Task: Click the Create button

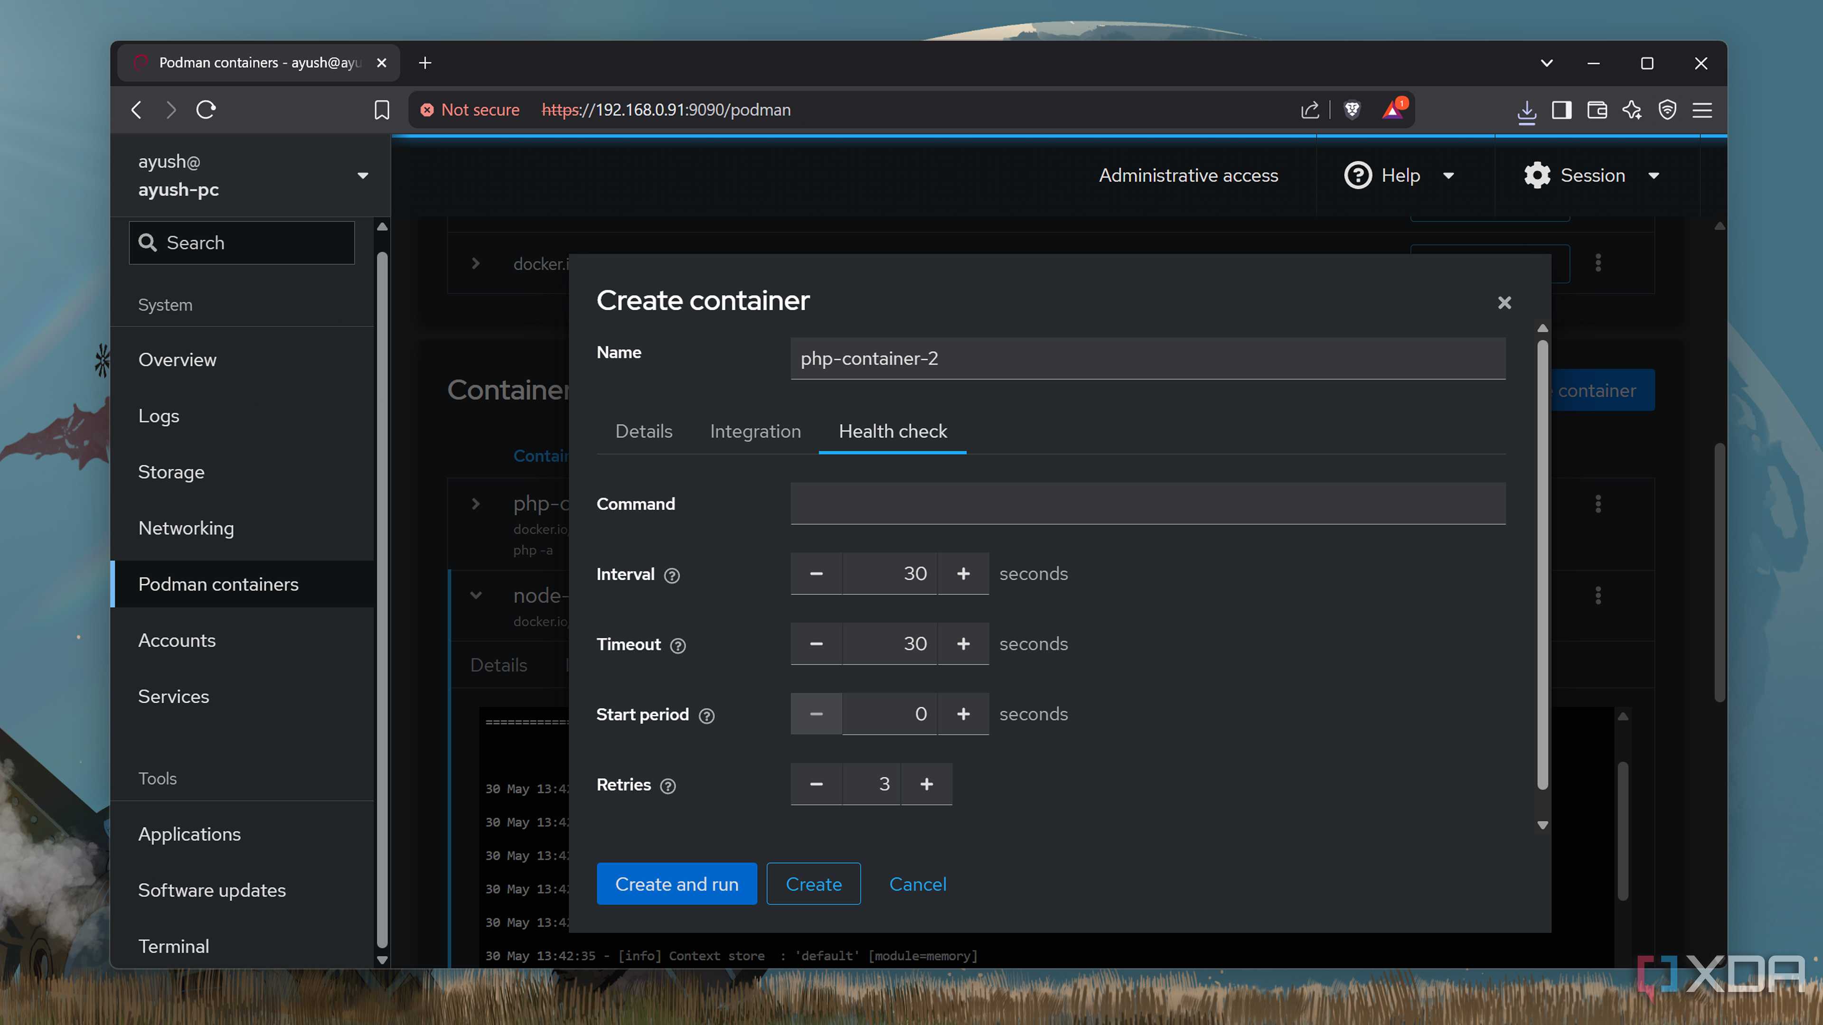Action: pyautogui.click(x=814, y=884)
